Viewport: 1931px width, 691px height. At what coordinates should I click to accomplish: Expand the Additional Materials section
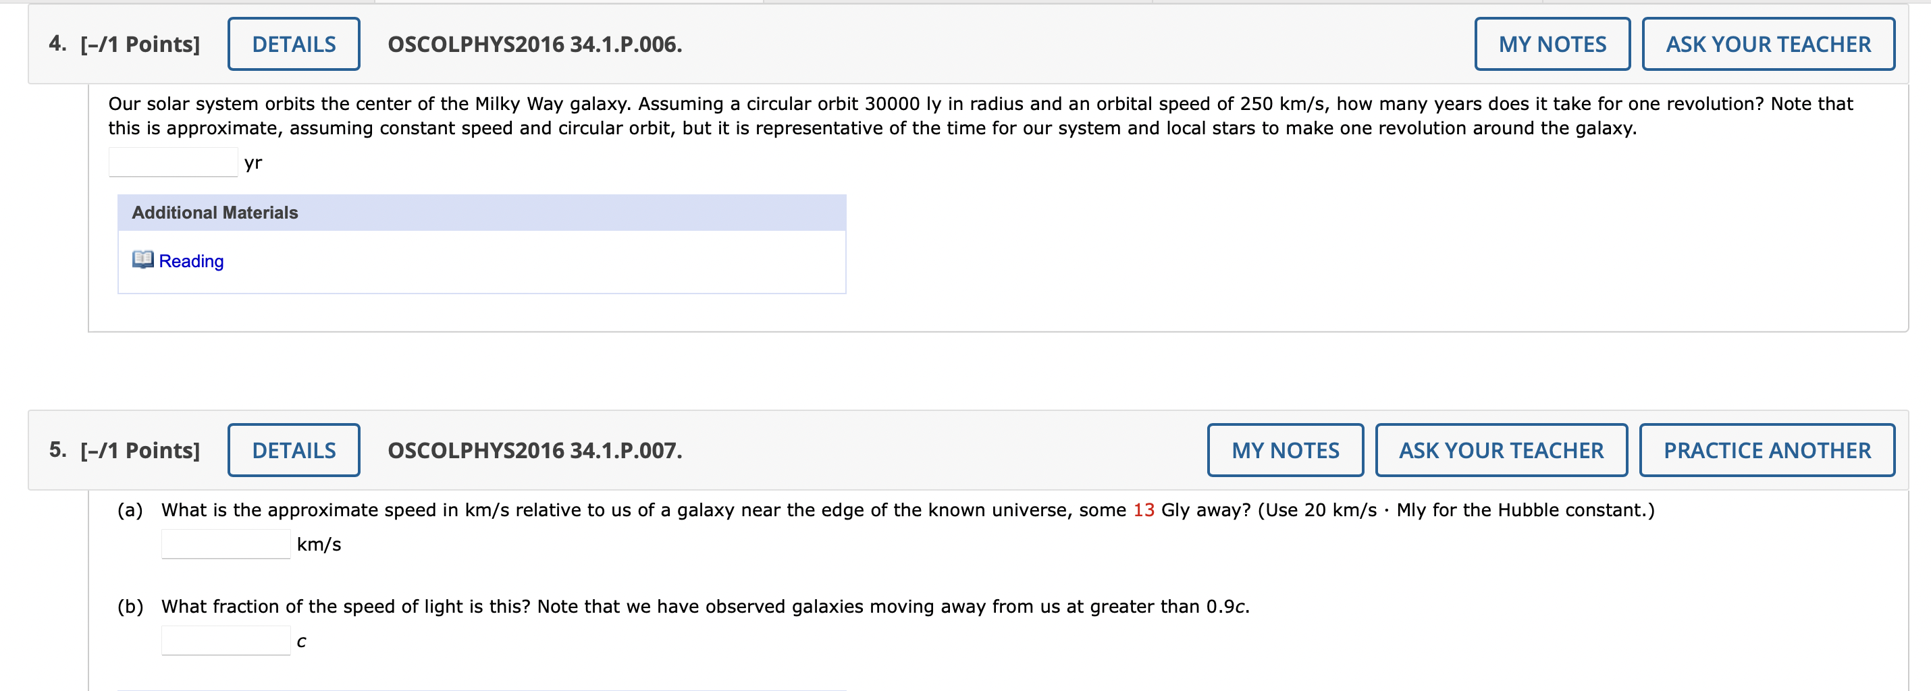click(215, 212)
